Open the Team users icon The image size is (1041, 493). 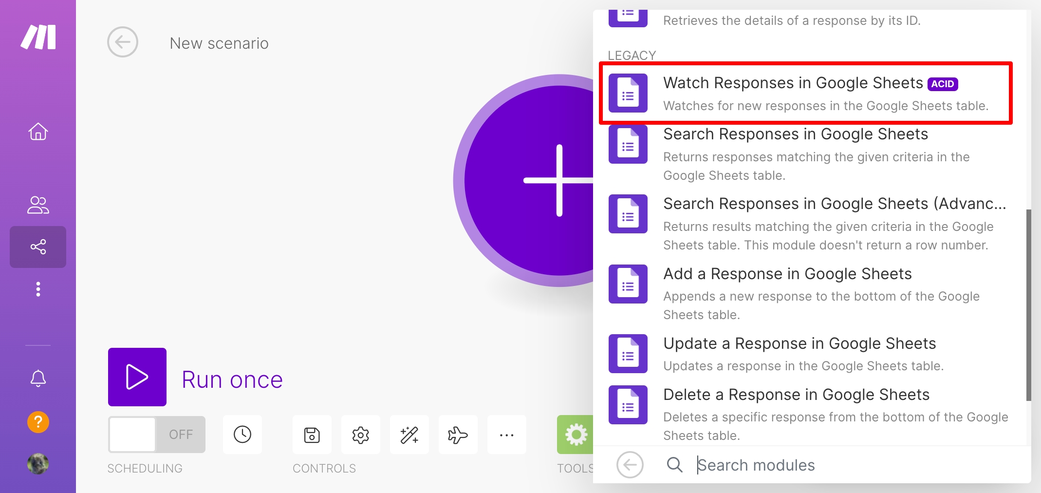[38, 205]
